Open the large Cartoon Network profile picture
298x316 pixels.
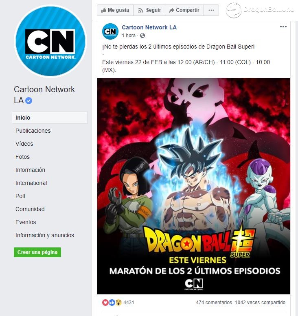pos(50,41)
